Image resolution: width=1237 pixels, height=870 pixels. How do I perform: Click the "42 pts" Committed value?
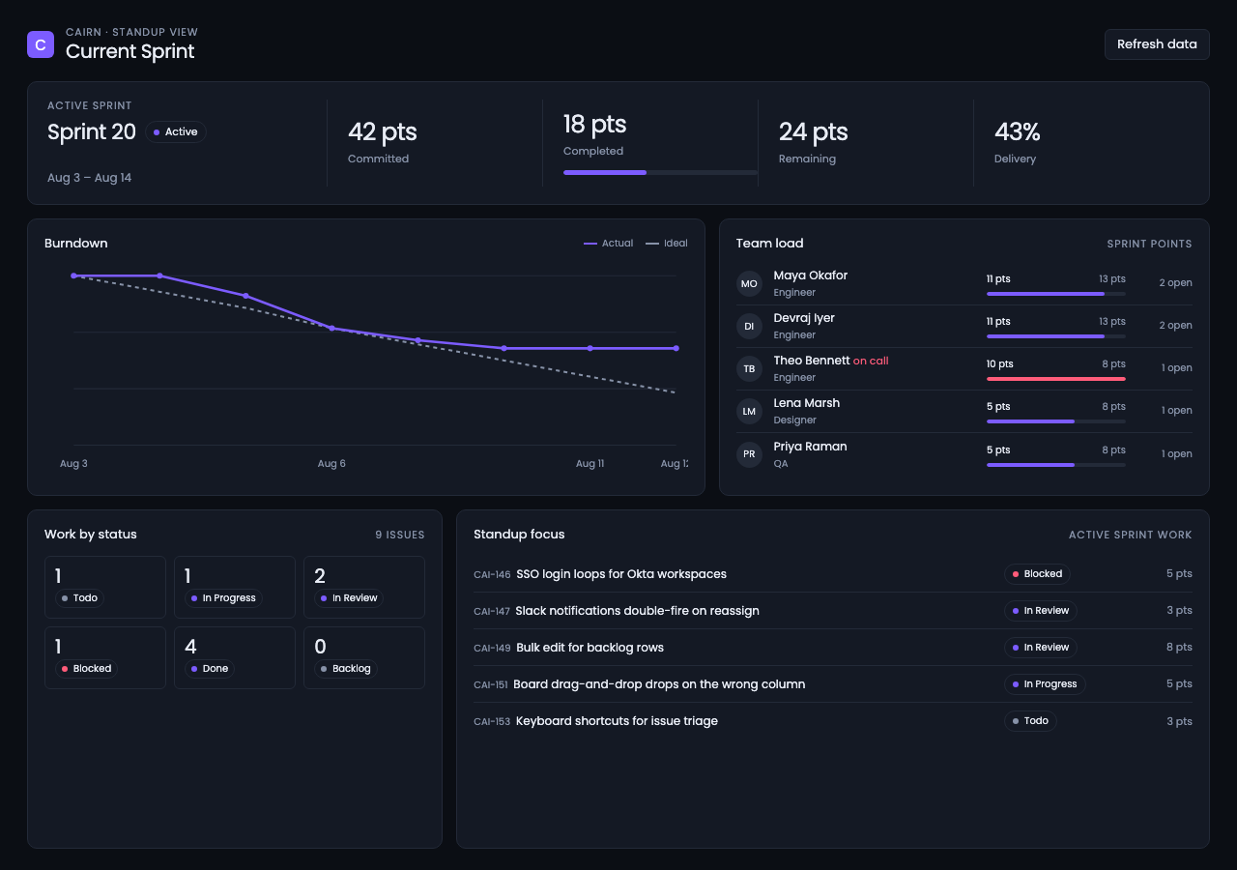pyautogui.click(x=383, y=131)
